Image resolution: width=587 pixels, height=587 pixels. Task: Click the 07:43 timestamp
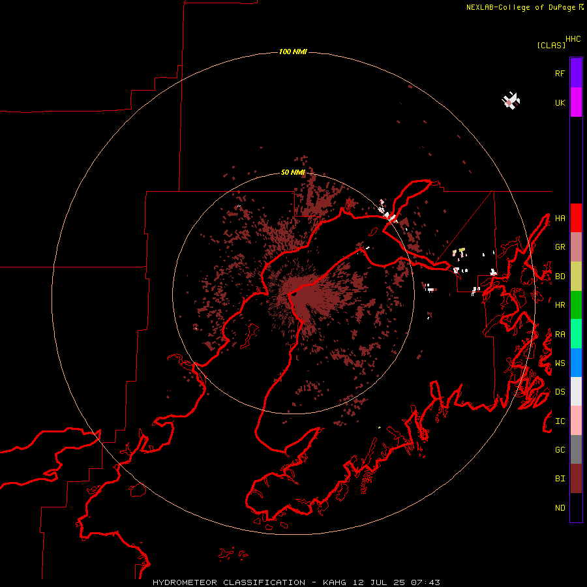(426, 582)
